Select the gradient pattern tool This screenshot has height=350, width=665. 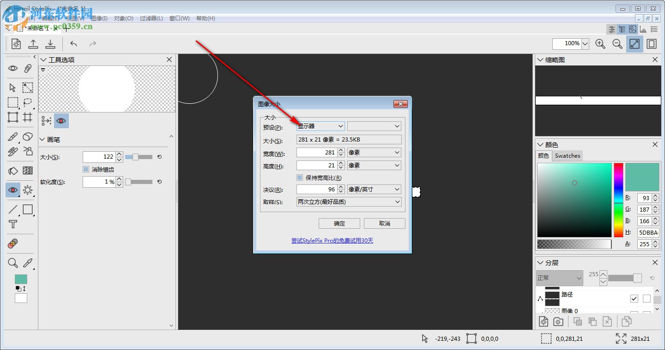coord(28,171)
